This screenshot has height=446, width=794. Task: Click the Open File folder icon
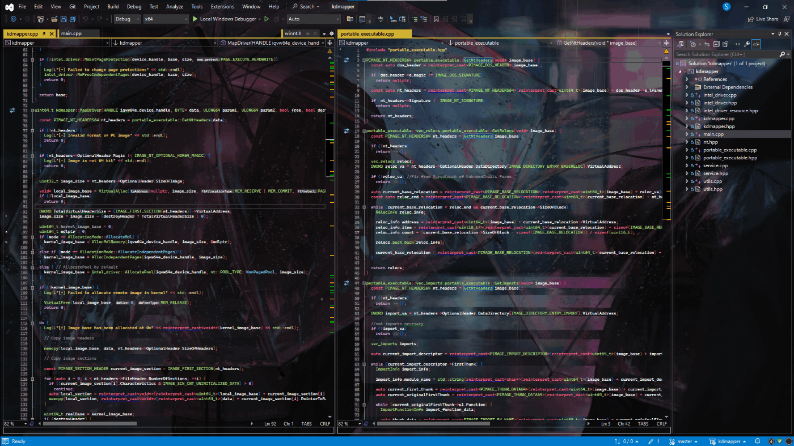pyautogui.click(x=54, y=19)
